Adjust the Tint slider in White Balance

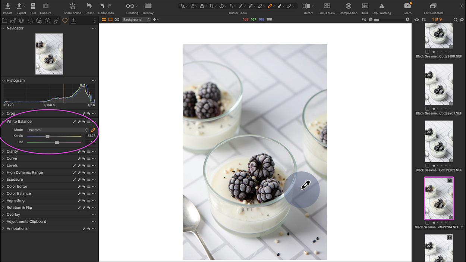click(57, 142)
